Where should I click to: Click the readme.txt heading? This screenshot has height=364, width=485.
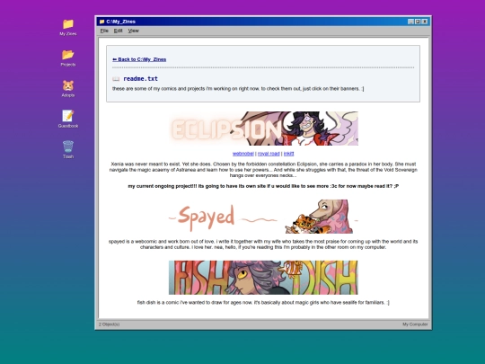point(140,78)
